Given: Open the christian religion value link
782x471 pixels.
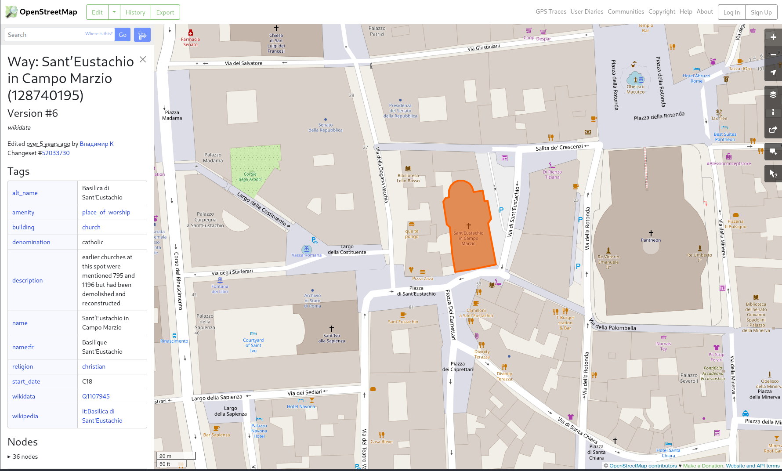Looking at the screenshot, I should [x=94, y=366].
